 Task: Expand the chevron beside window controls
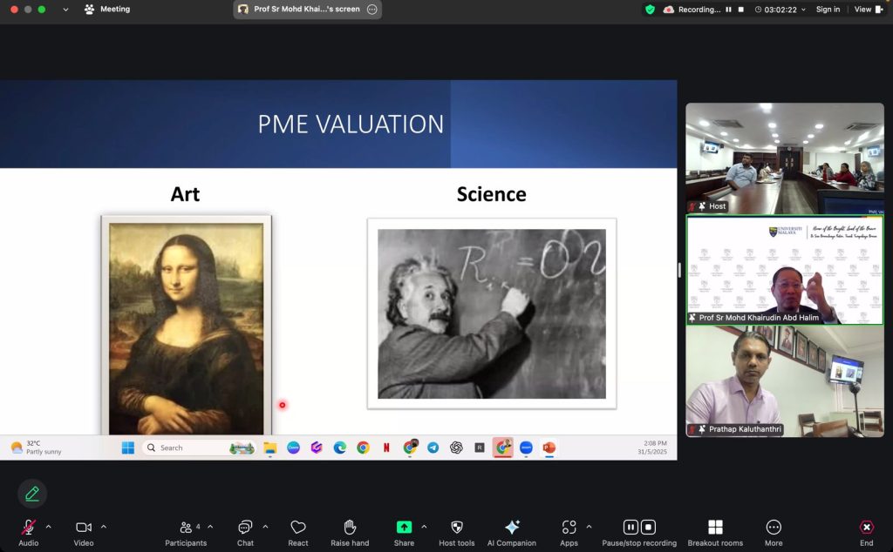pyautogui.click(x=65, y=10)
